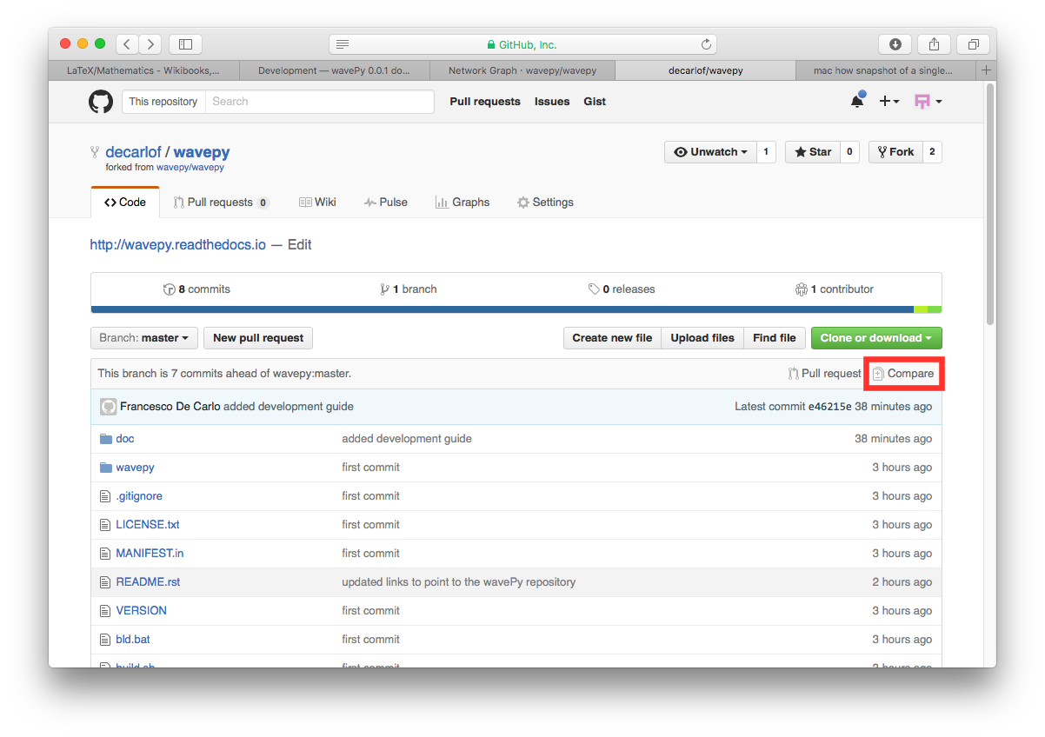Open the notifications bell icon
The width and height of the screenshot is (1045, 737).
857,101
